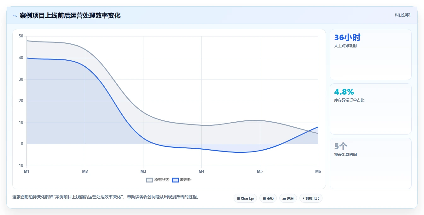Click the M3 axis label
Image resolution: width=424 pixels, height=215 pixels.
[143, 171]
